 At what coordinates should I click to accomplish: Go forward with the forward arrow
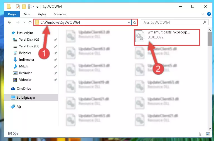18,22
